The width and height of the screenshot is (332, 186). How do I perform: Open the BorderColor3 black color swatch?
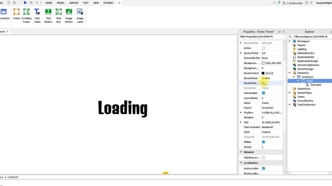tap(263, 73)
